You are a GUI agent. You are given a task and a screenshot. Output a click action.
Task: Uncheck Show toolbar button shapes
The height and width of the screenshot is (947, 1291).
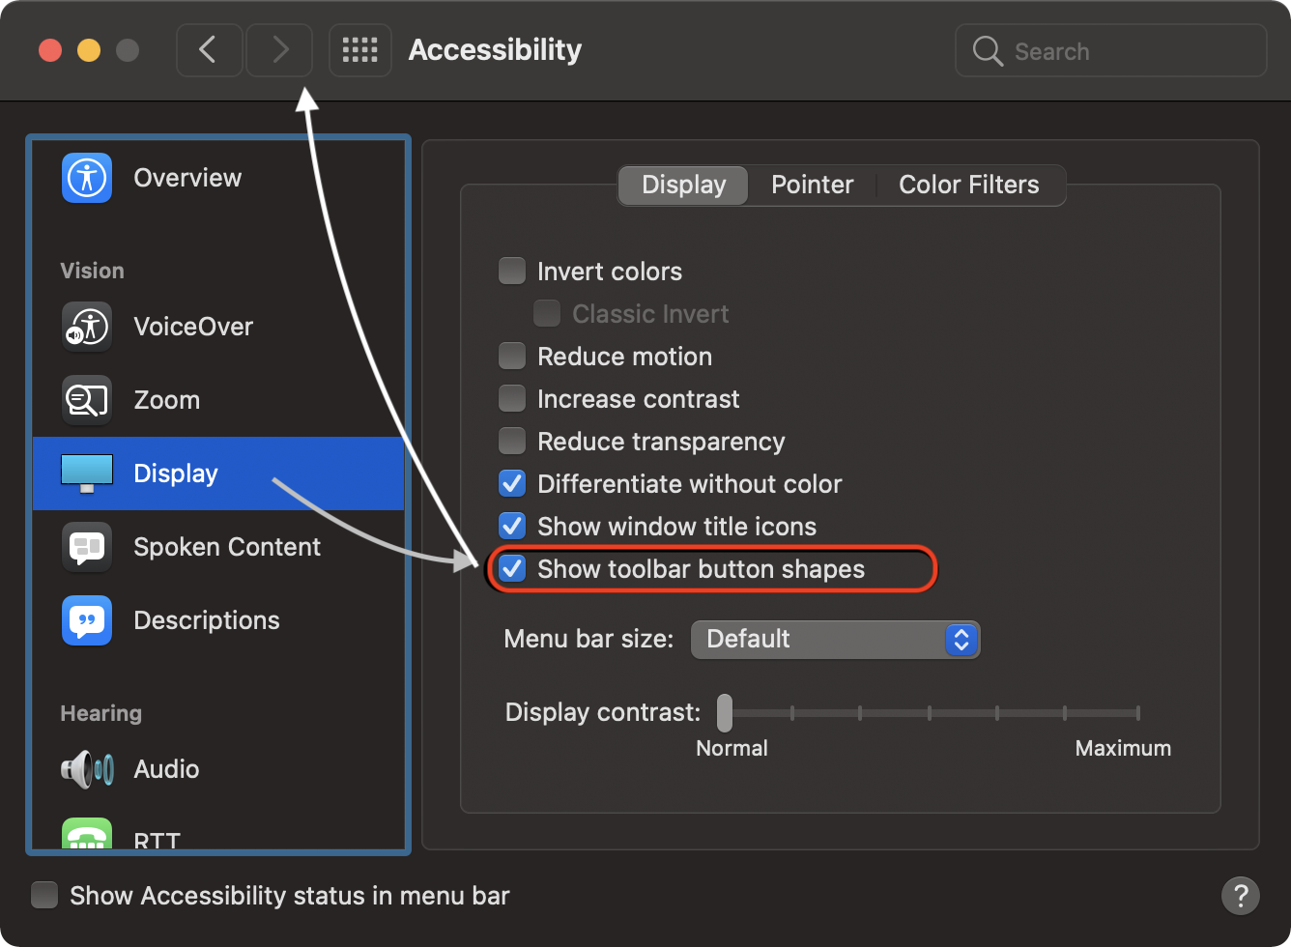click(x=512, y=569)
